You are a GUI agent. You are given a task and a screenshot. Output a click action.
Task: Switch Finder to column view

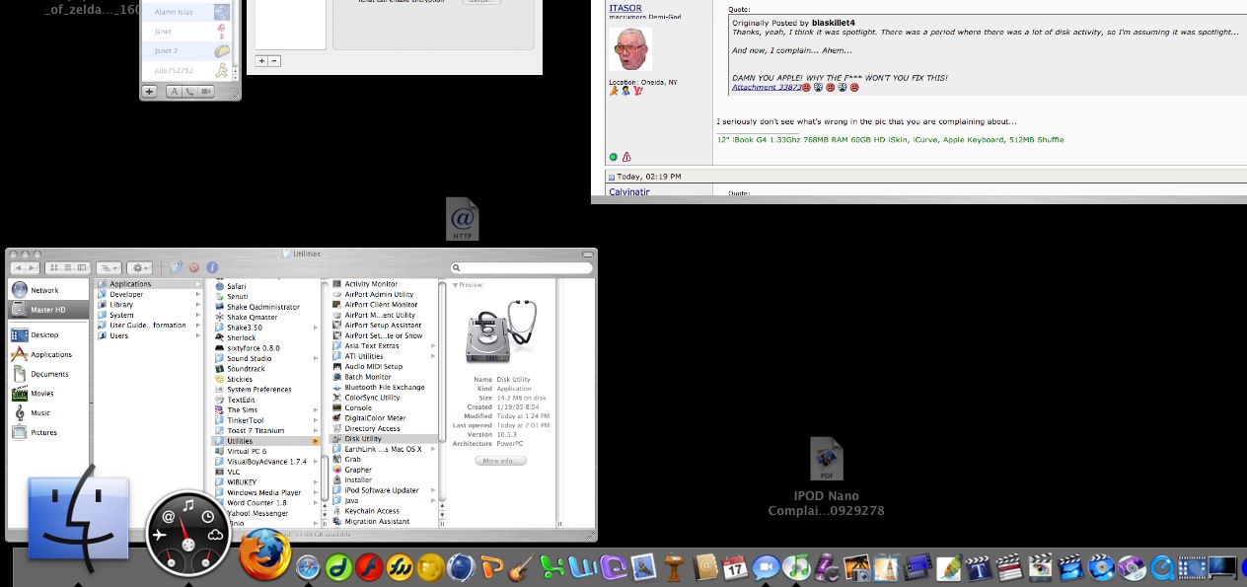pos(83,267)
